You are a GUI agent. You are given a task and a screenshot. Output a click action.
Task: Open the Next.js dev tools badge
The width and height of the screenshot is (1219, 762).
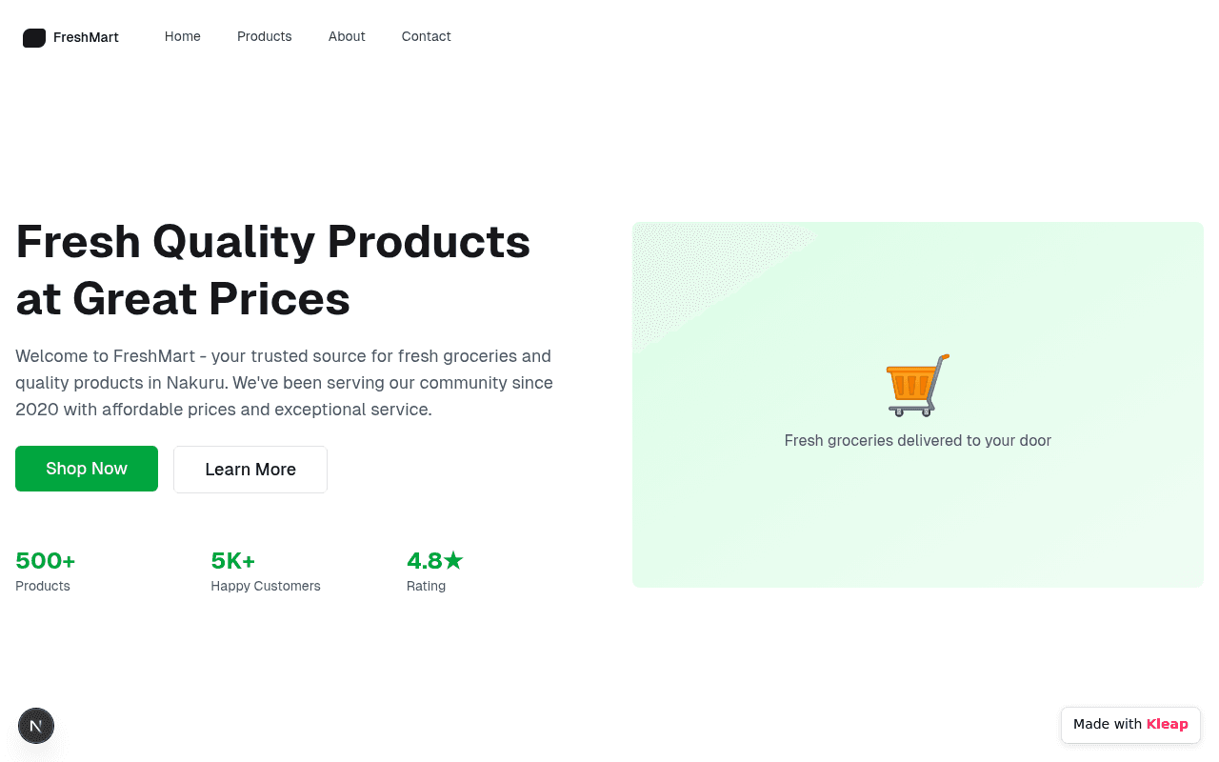pos(36,726)
